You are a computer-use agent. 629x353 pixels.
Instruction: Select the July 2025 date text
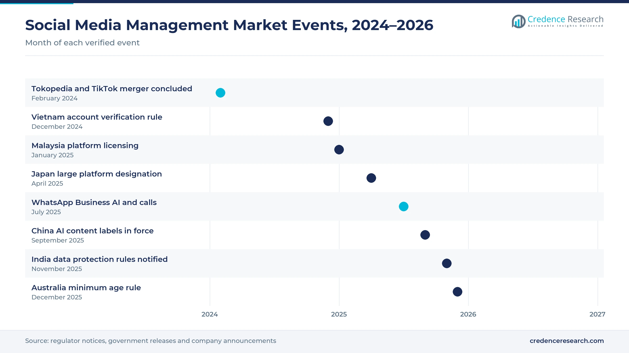point(46,212)
